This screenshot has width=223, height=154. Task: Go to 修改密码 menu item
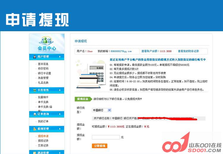tap(43, 68)
